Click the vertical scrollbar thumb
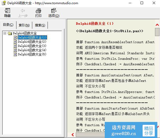The width and height of the screenshot is (160, 138). tap(157, 32)
